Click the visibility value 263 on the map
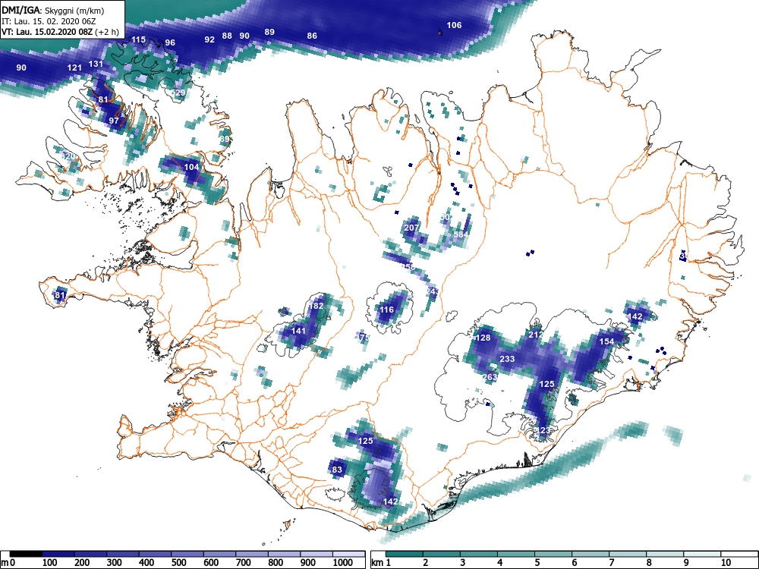The image size is (759, 569). (490, 377)
